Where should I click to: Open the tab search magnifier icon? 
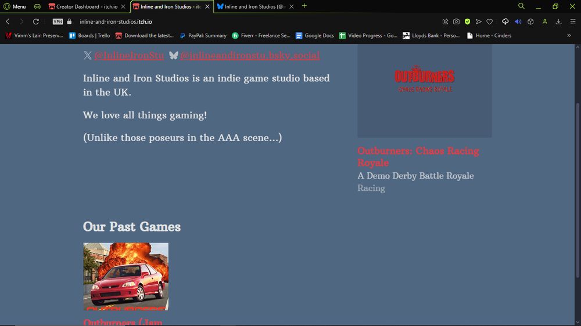pyautogui.click(x=521, y=6)
